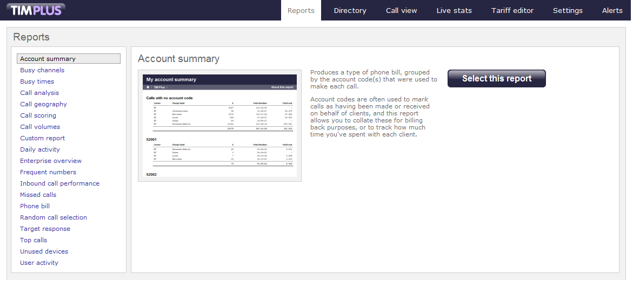Image resolution: width=633 pixels, height=287 pixels.
Task: Select the Custom report link
Action: [x=42, y=138]
